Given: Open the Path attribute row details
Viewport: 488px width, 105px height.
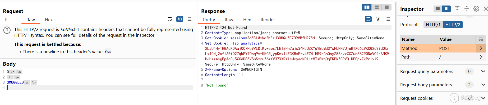Looking at the screenshot, I should click(481, 57).
